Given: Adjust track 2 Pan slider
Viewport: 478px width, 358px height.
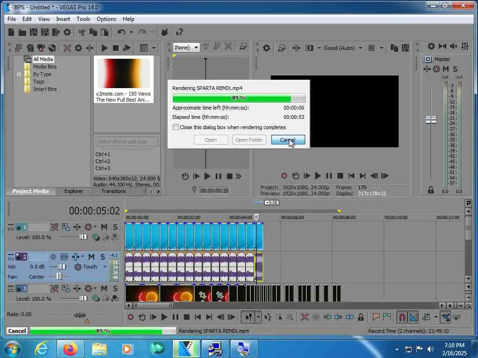Looking at the screenshot, I should click(x=59, y=276).
